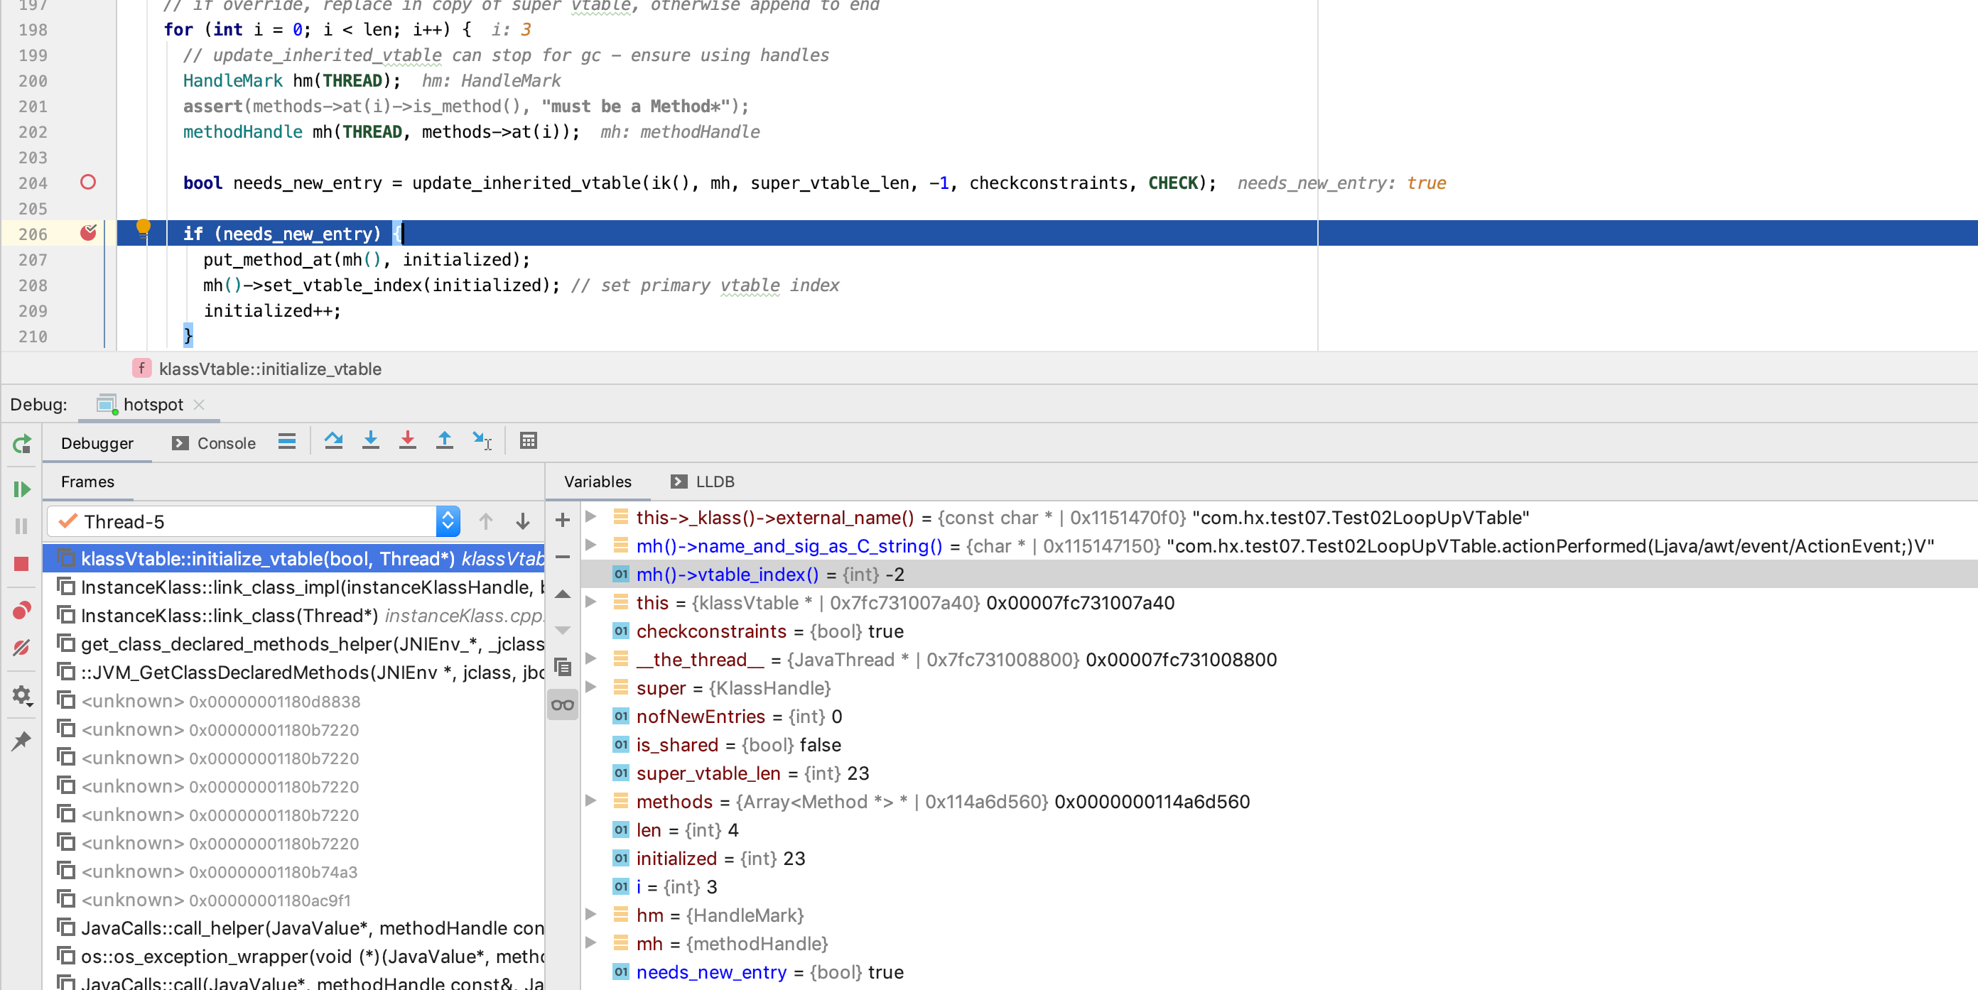
Task: Click the Step Into icon
Action: (370, 440)
